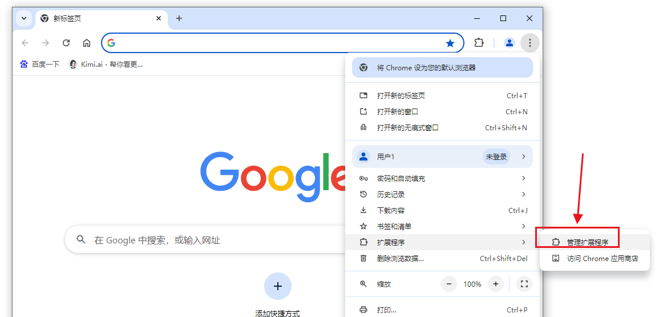Click the Ctrl+P shortcut text
The image size is (659, 317).
[517, 310]
